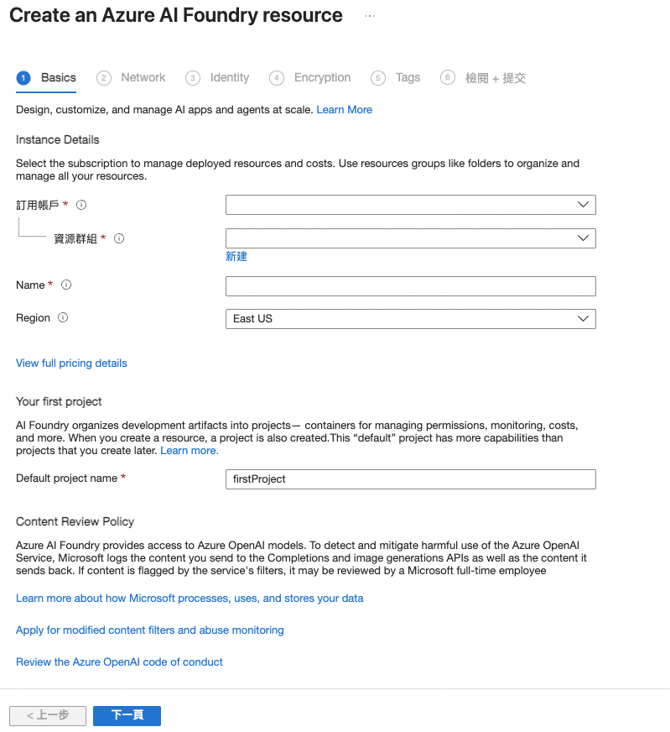Switch to the Network tab
Viewport: 670px width, 732px height.
tap(143, 78)
